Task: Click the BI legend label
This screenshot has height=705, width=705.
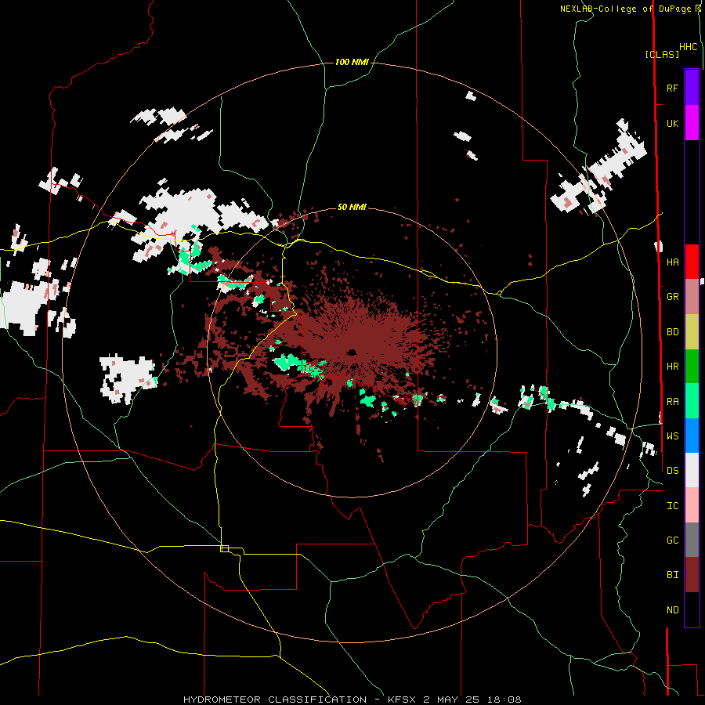Action: (x=672, y=575)
